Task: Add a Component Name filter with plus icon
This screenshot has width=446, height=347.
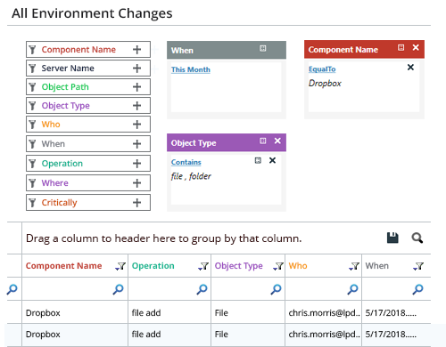Action: [136, 50]
